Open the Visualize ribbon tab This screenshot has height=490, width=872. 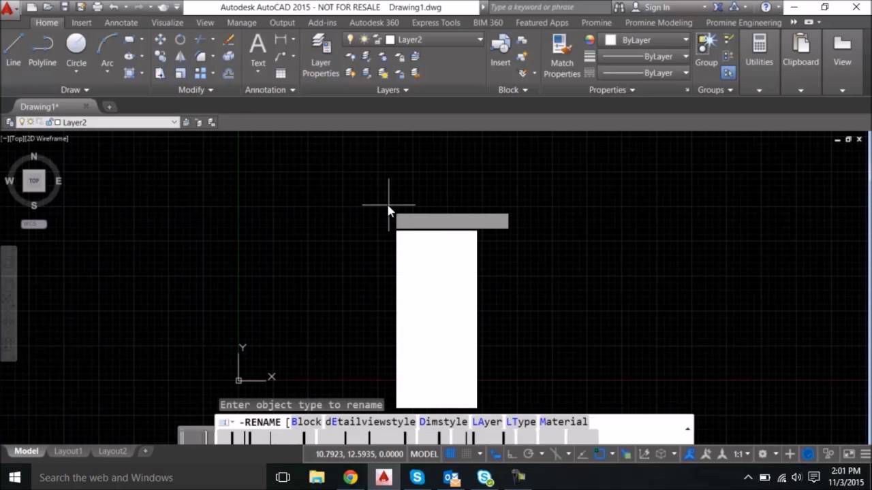(167, 22)
